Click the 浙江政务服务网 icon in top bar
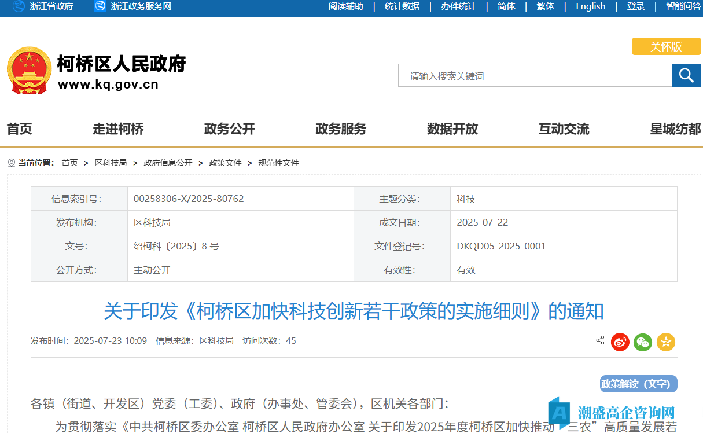703x433 pixels. 100,6
